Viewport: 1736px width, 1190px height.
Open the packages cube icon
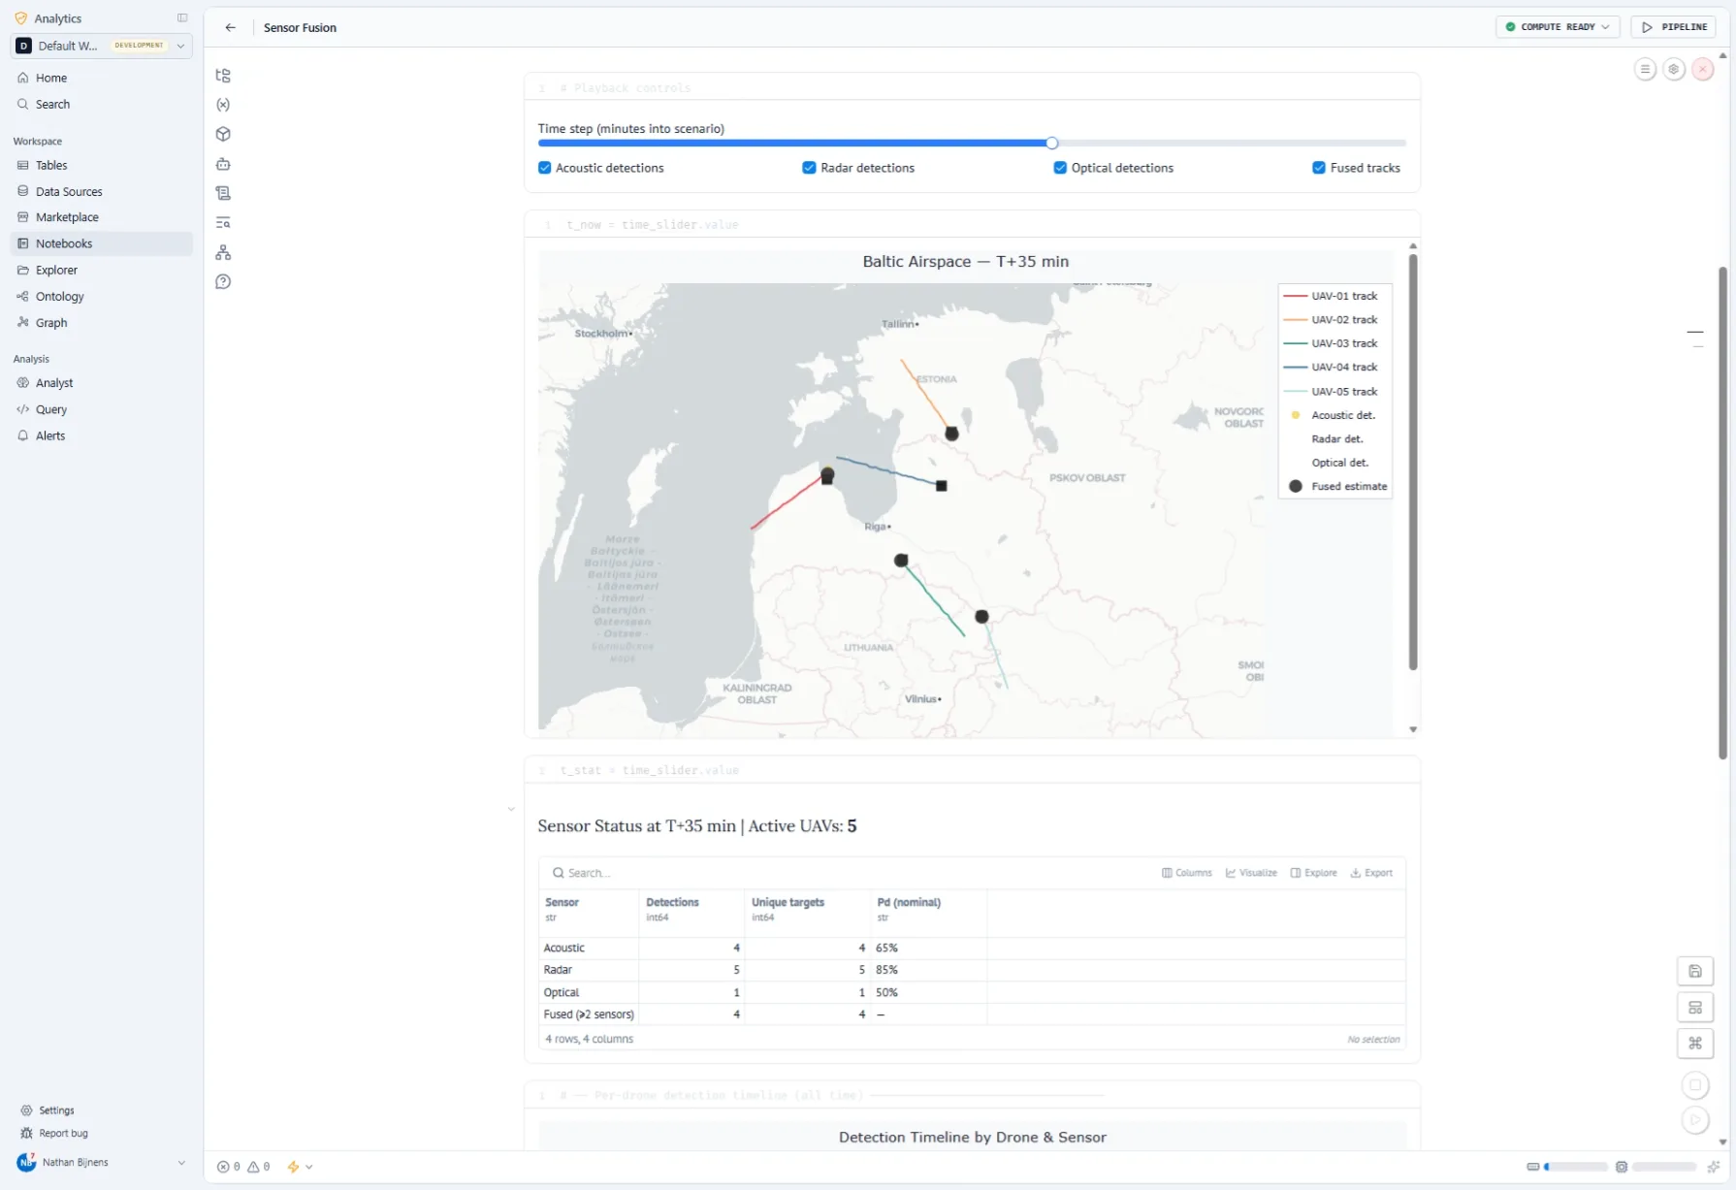click(223, 134)
